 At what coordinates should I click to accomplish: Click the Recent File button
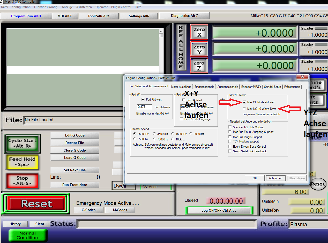(x=75, y=143)
